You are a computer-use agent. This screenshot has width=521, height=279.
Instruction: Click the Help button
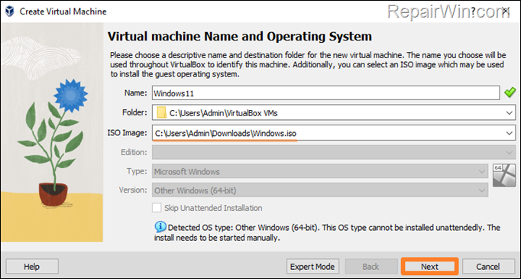click(x=32, y=266)
